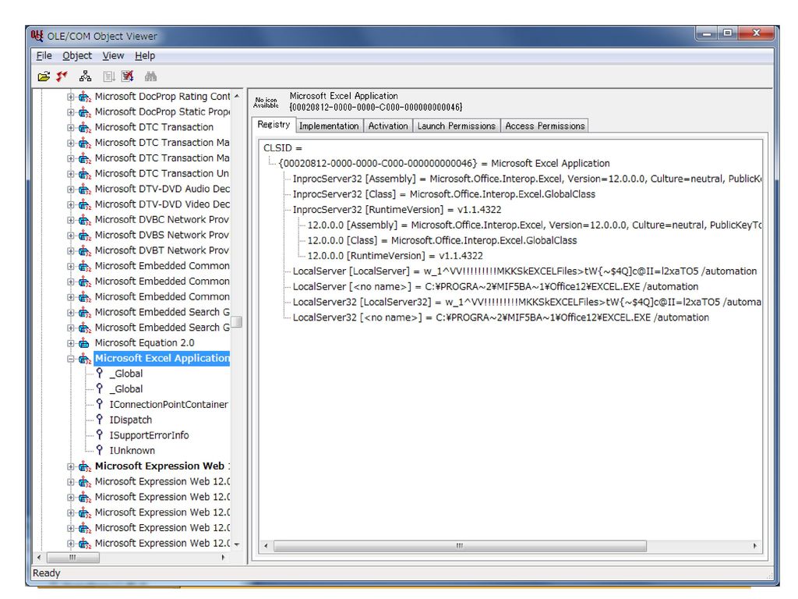Expand the Microsoft DocProp Static Prope node

point(71,112)
